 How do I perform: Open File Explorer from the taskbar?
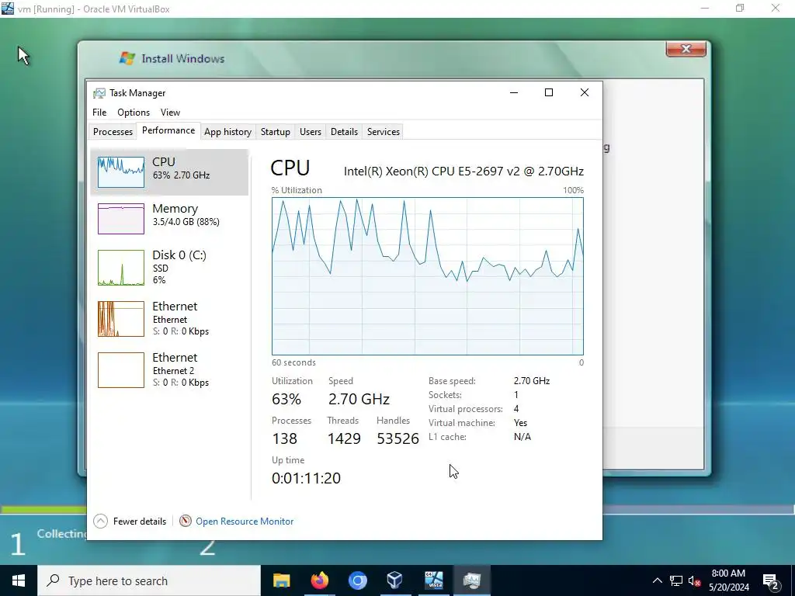tap(281, 580)
